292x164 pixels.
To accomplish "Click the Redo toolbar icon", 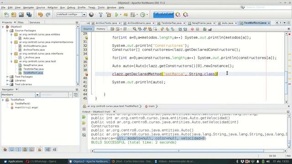I will [x=48, y=15].
